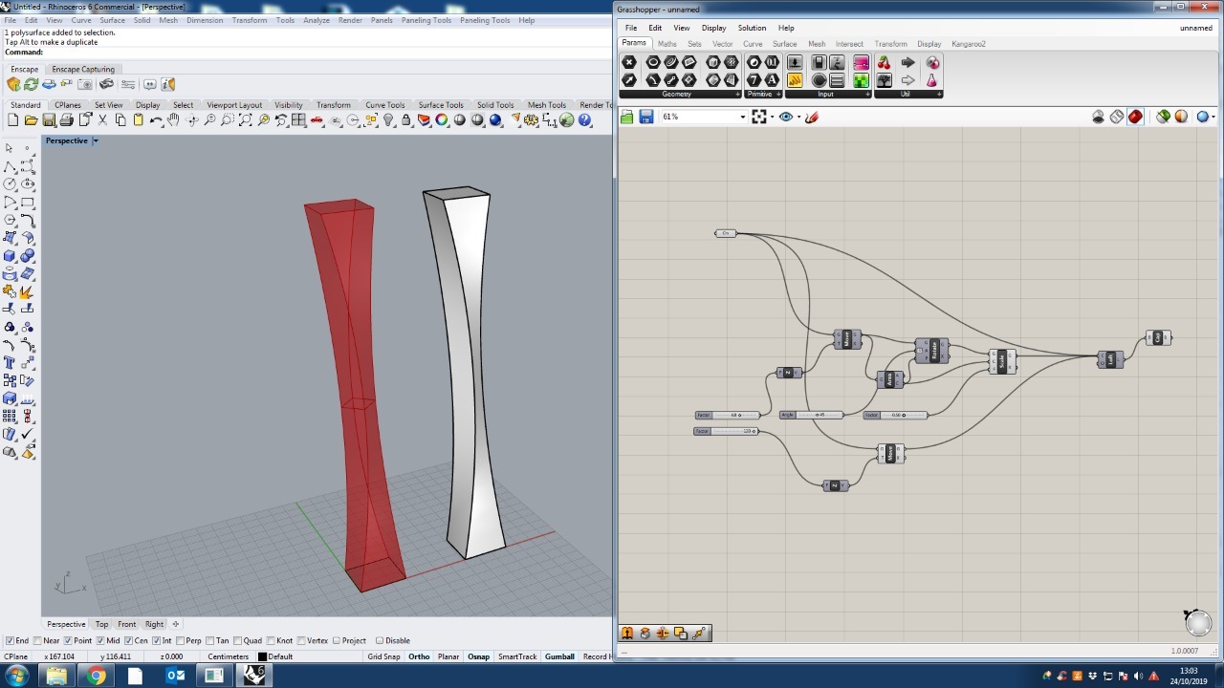Enable the Quad osnap checkbox
Viewport: 1224px width, 688px height.
pos(238,641)
